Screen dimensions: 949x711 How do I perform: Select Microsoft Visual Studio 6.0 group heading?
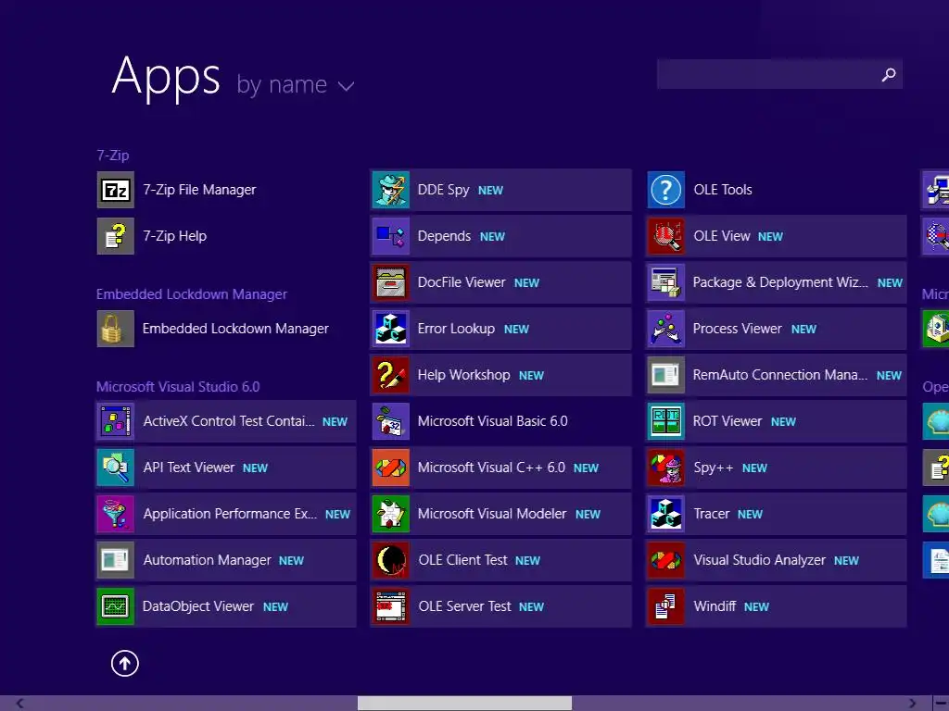(178, 387)
